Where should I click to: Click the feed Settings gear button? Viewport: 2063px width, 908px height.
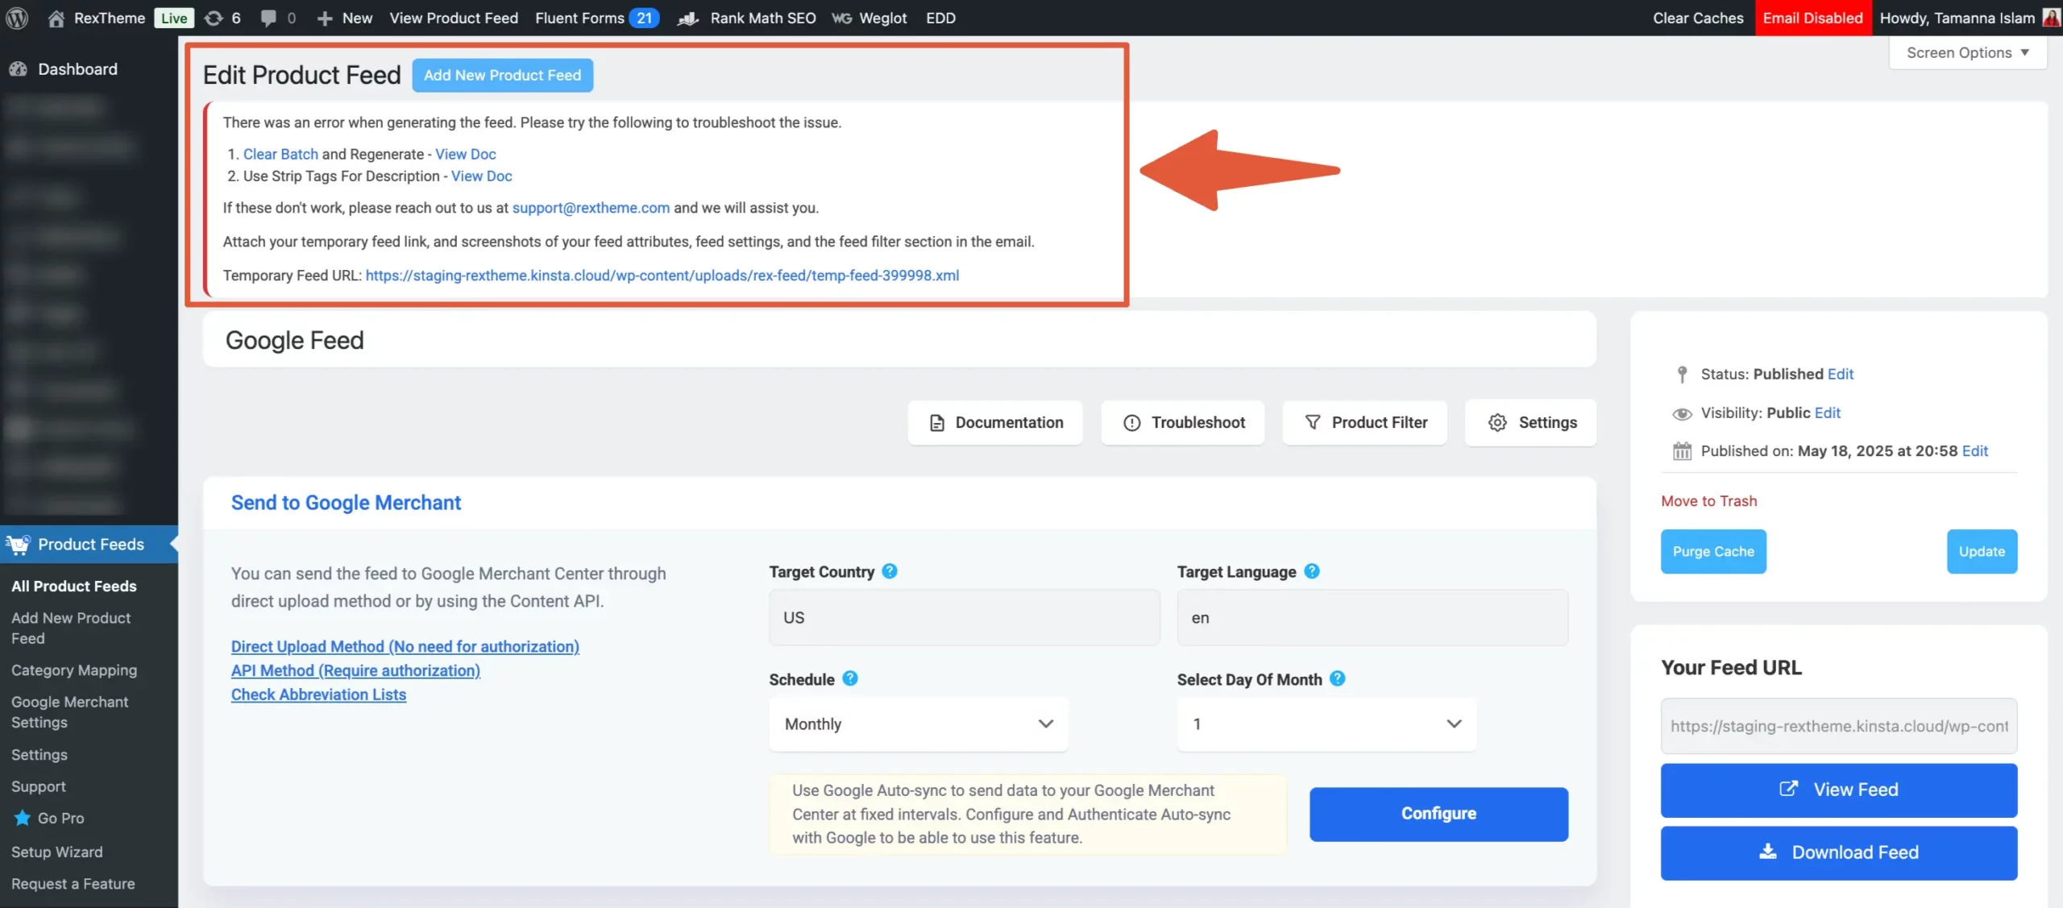(x=1531, y=422)
